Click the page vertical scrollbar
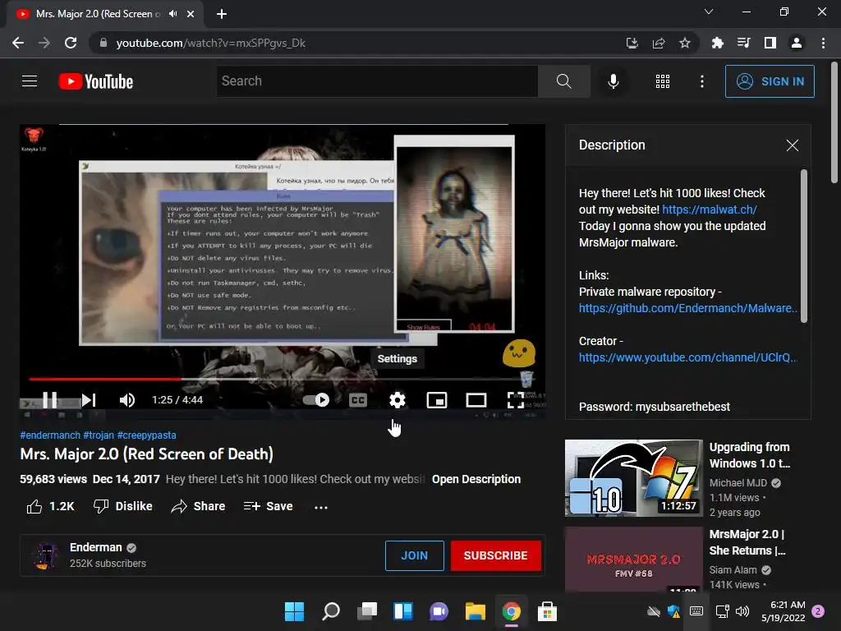Screen dimensions: 841x631 pyautogui.click(x=834, y=122)
